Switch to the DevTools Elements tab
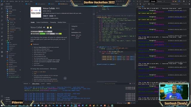This screenshot has height=107, width=191. tap(146, 1)
